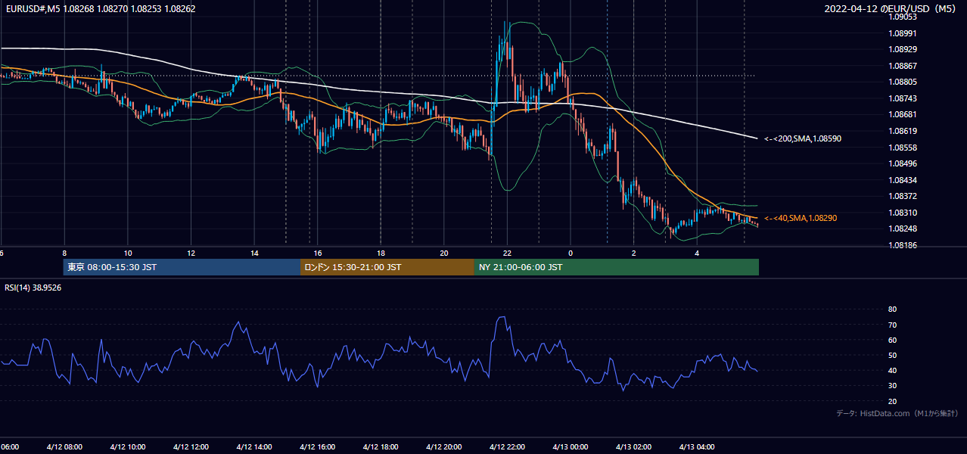Click RSI scale value 60
967x454 pixels.
(x=893, y=340)
